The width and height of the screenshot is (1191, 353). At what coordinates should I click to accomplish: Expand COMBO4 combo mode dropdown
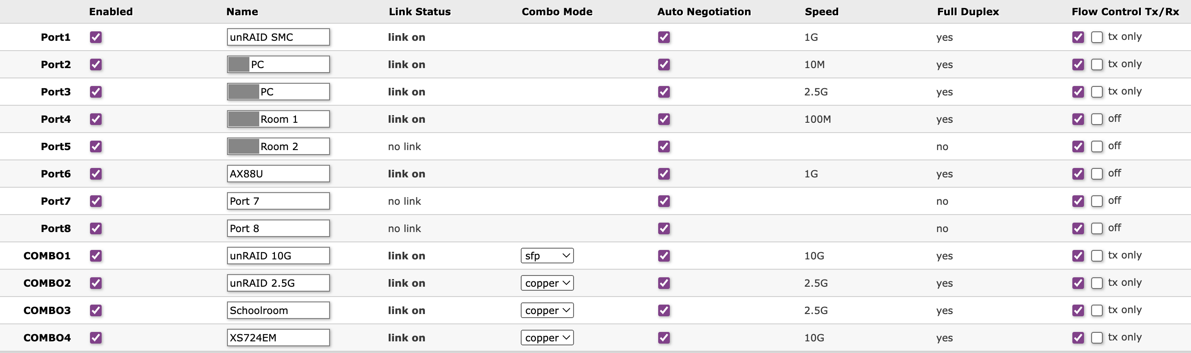pos(547,337)
